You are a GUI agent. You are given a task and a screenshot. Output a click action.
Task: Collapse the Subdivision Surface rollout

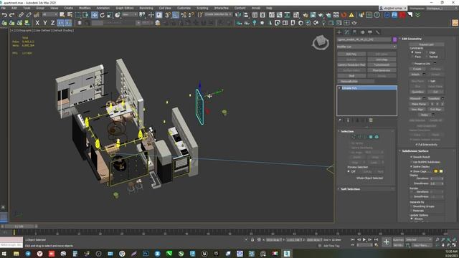click(x=415, y=151)
